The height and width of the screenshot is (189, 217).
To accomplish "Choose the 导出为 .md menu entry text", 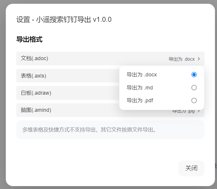I will [140, 88].
